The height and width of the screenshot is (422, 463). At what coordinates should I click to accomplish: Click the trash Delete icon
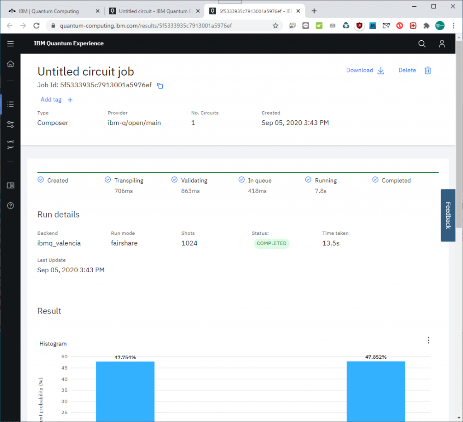[428, 71]
